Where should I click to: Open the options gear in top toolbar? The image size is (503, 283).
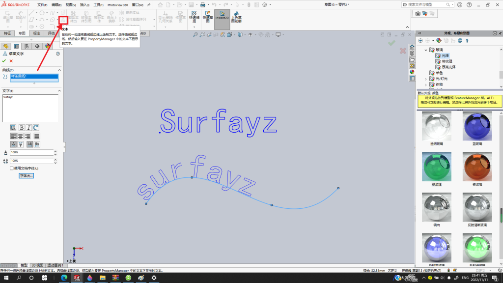tap(265, 5)
